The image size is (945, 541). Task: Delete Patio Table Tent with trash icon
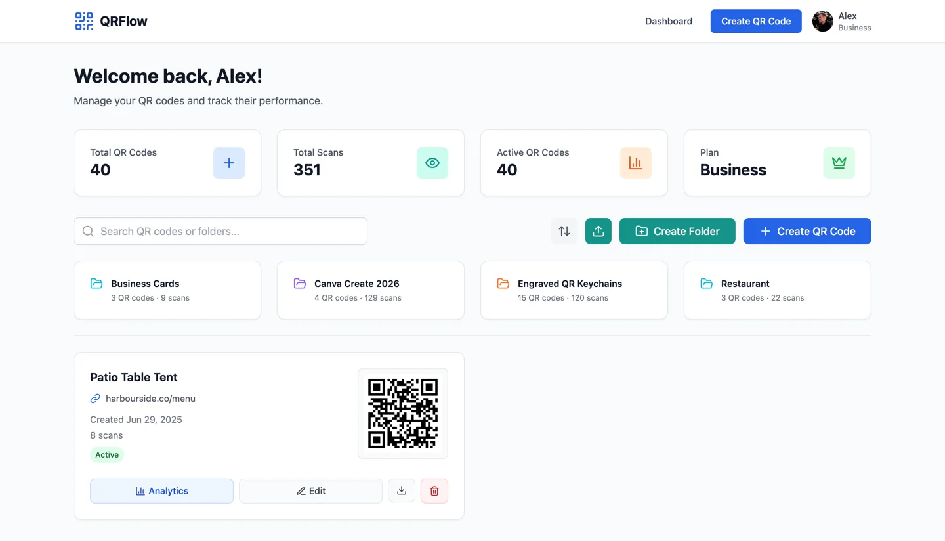(434, 490)
